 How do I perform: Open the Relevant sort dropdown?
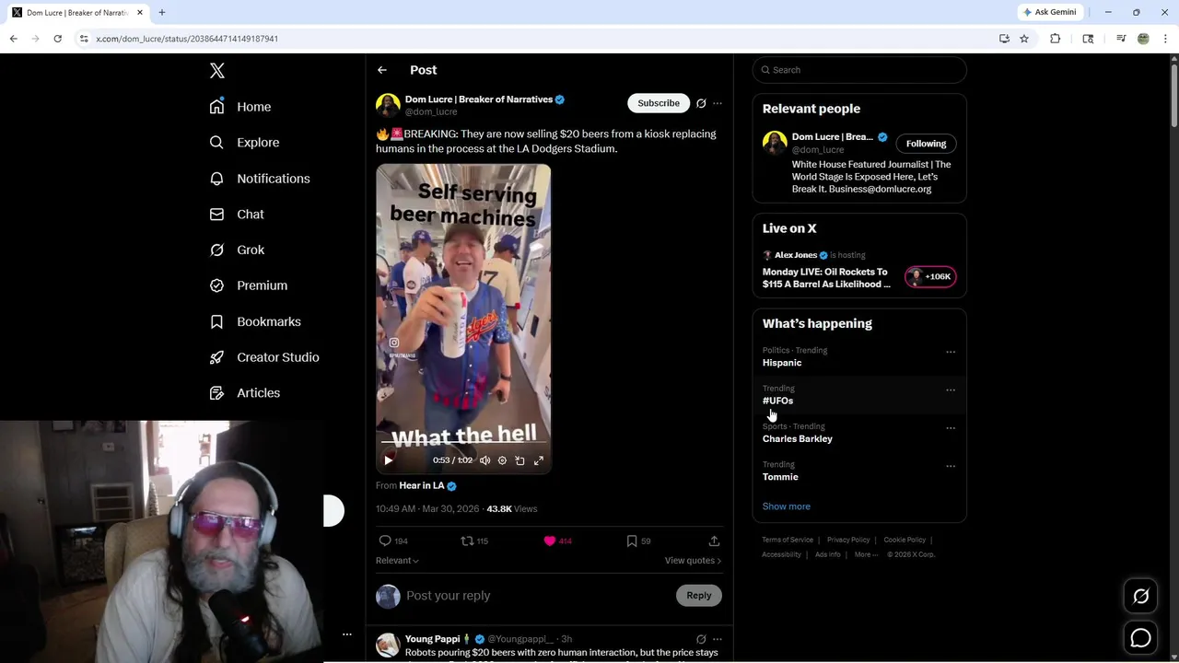(397, 561)
